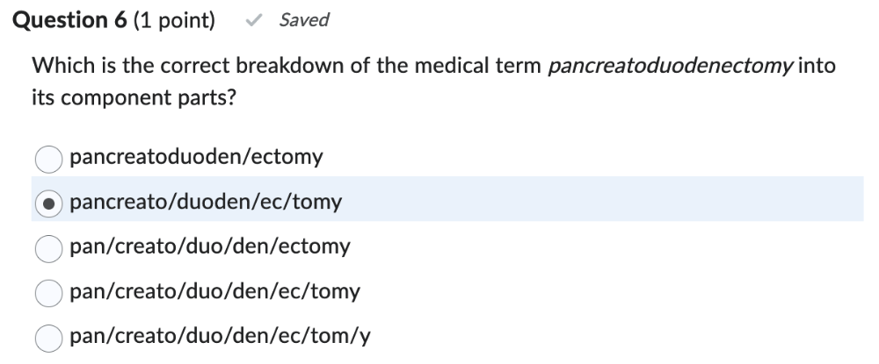The width and height of the screenshot is (879, 364).
Task: Select the "pancreatoduoden/ectomy" radio button
Action: [49, 159]
